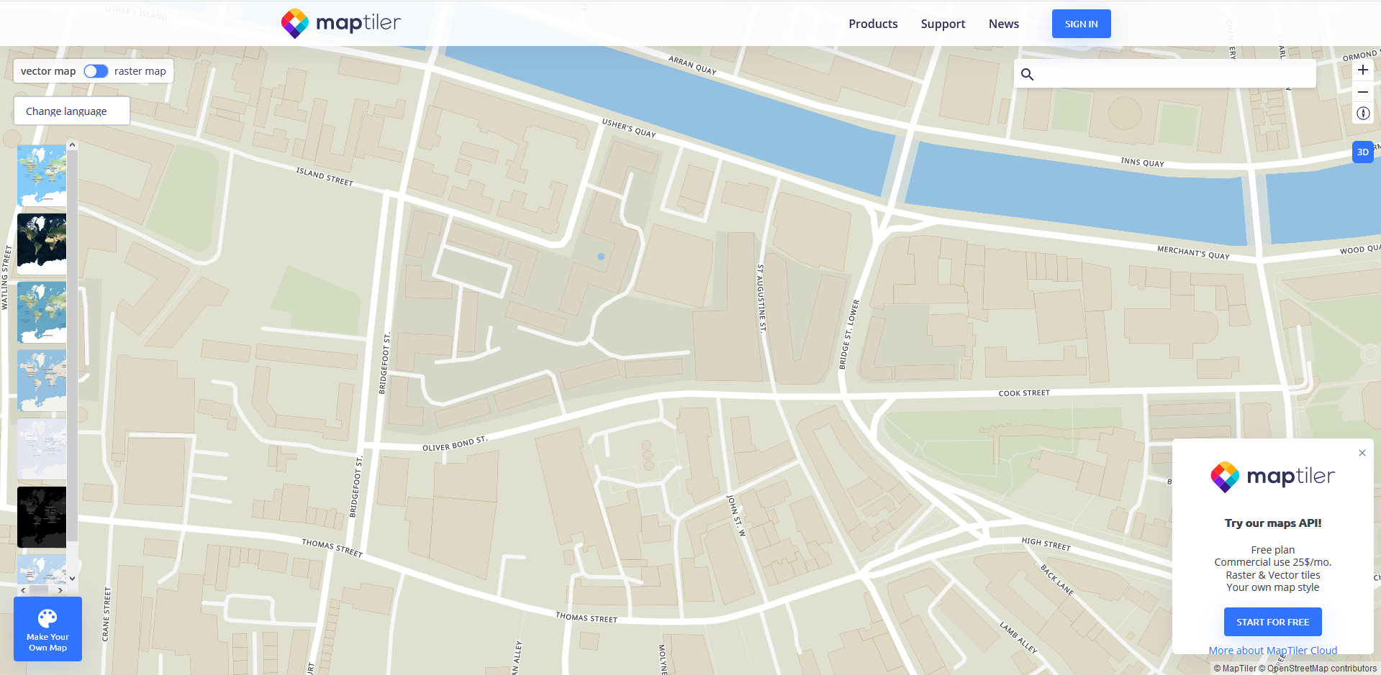Open the palette icon on Make Your Own Map

pyautogui.click(x=47, y=617)
